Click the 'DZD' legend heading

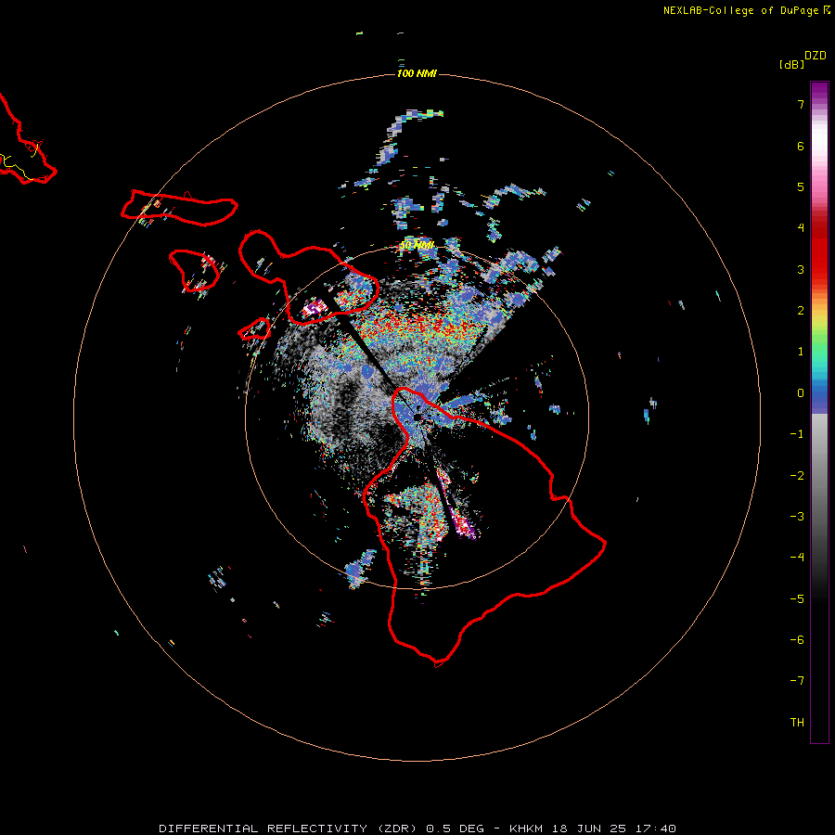coord(816,56)
